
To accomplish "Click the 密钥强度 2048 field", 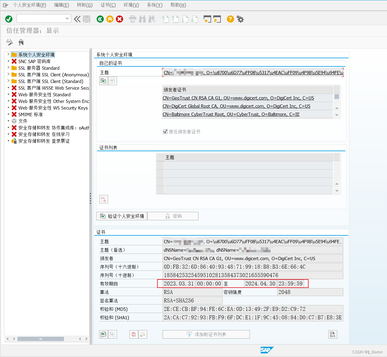I will click(310, 292).
